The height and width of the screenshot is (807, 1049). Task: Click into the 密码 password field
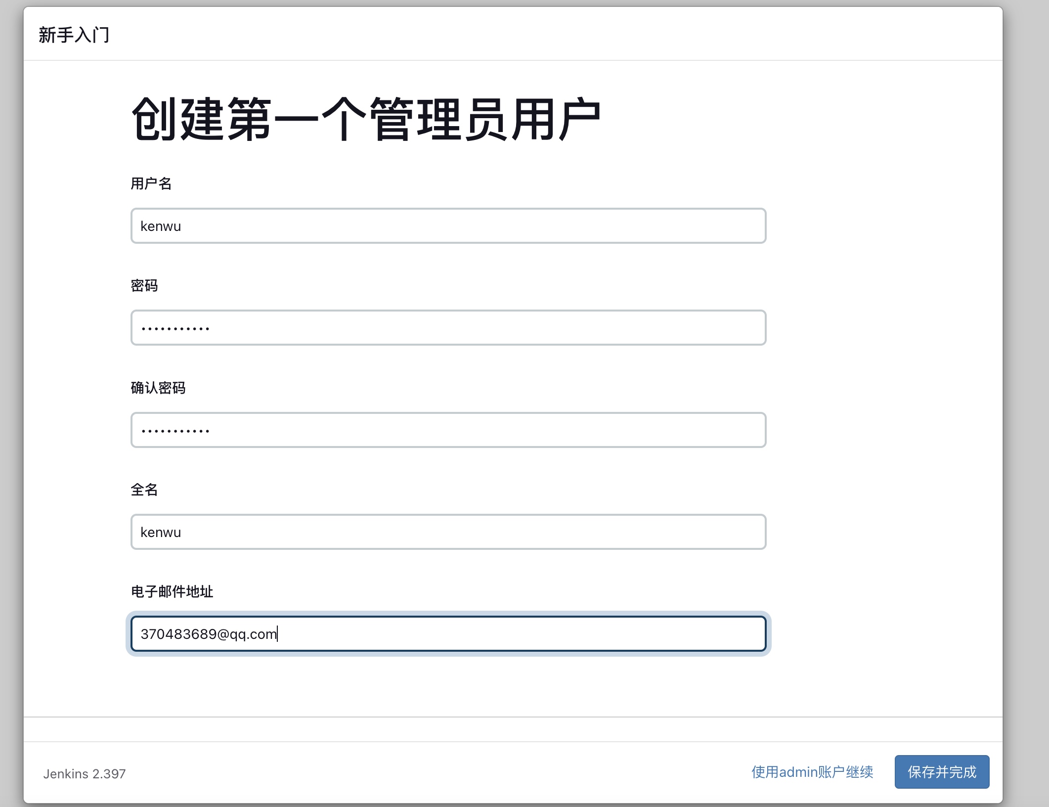point(448,328)
